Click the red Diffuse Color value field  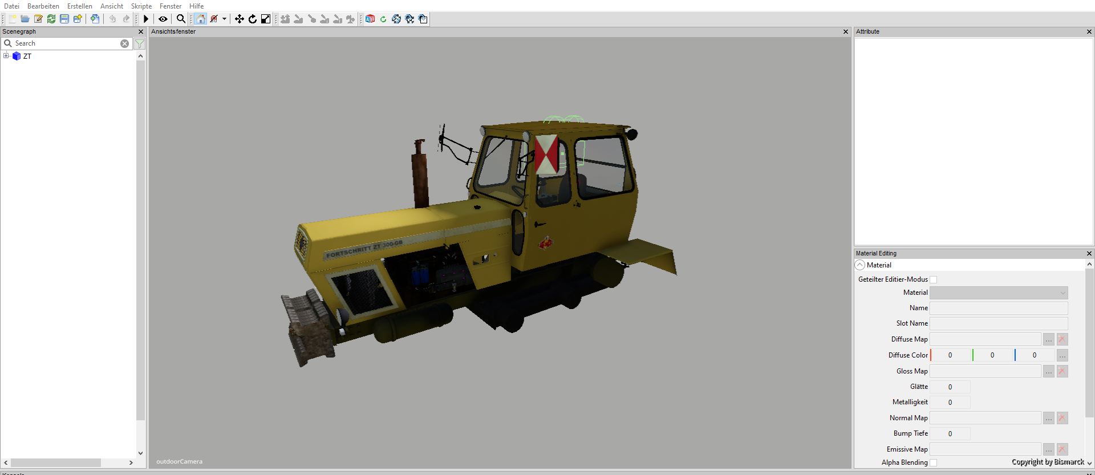pyautogui.click(x=950, y=355)
